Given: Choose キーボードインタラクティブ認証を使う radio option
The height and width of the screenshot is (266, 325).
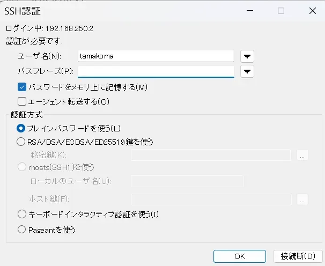Looking at the screenshot, I should 21,214.
